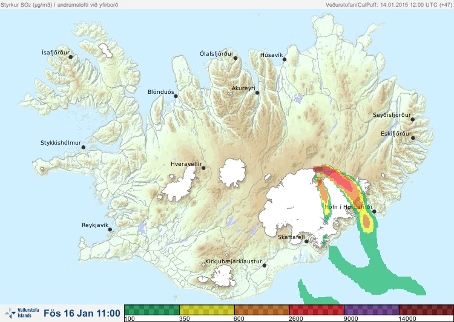Click the Kirkjubæjarklaustur label text
This screenshot has width=454, height=322.
(x=234, y=261)
